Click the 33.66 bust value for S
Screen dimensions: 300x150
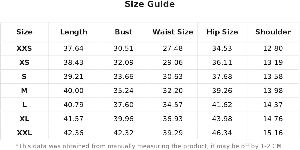pyautogui.click(x=124, y=76)
